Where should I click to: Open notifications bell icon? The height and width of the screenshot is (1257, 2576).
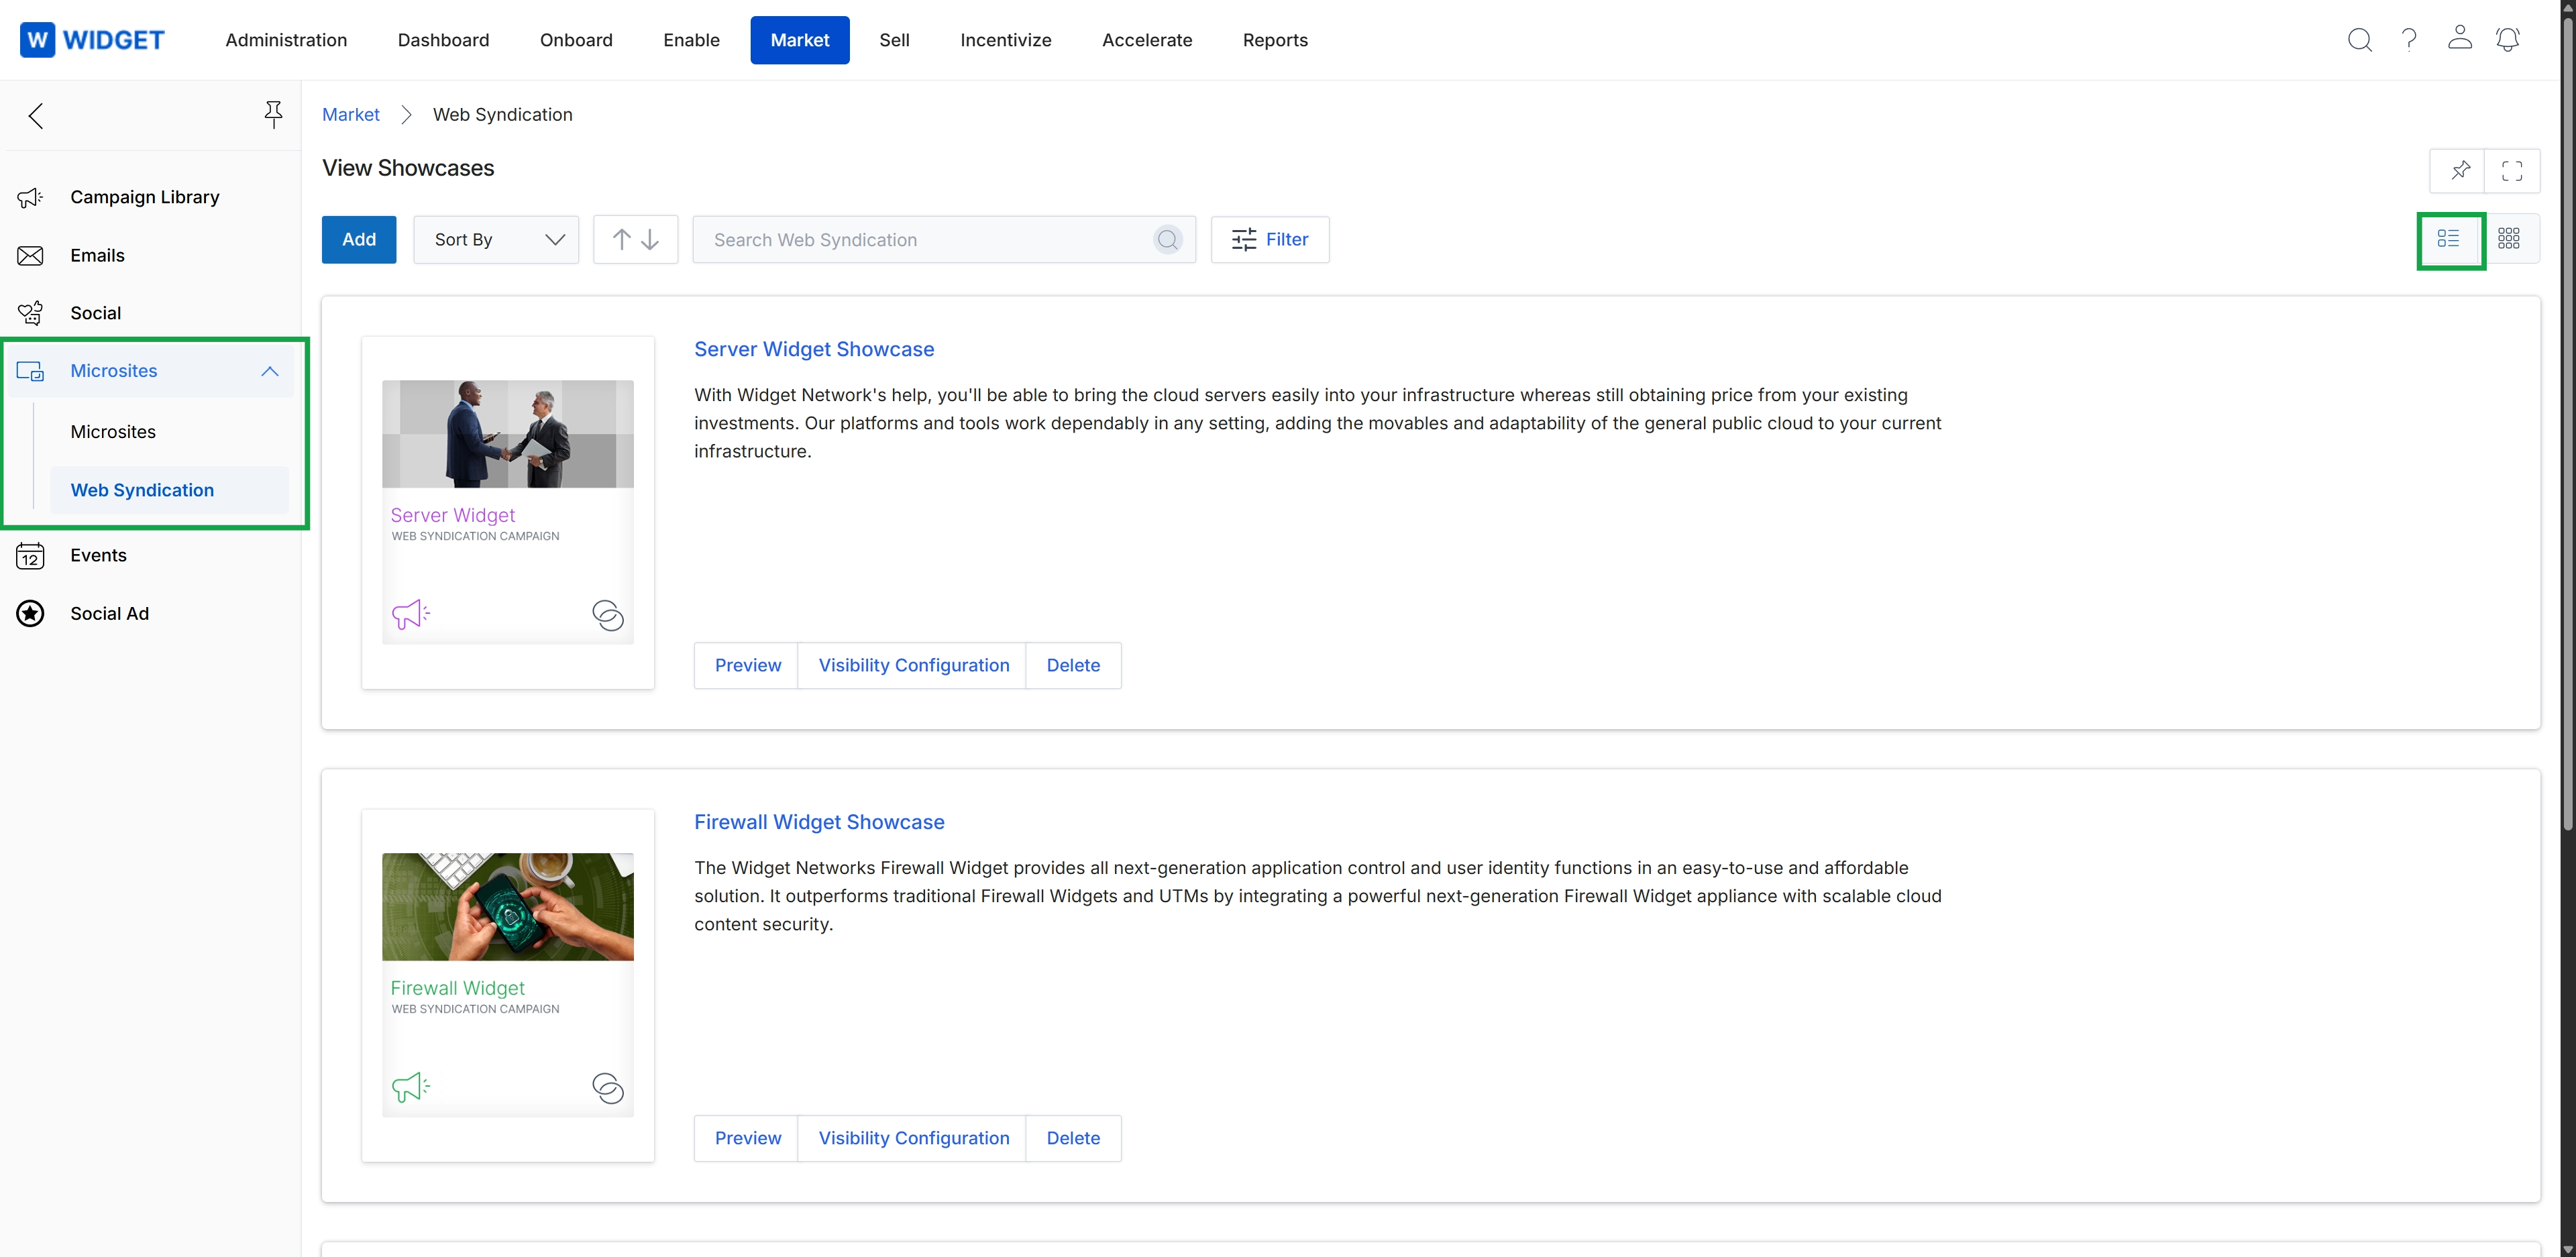[x=2508, y=39]
